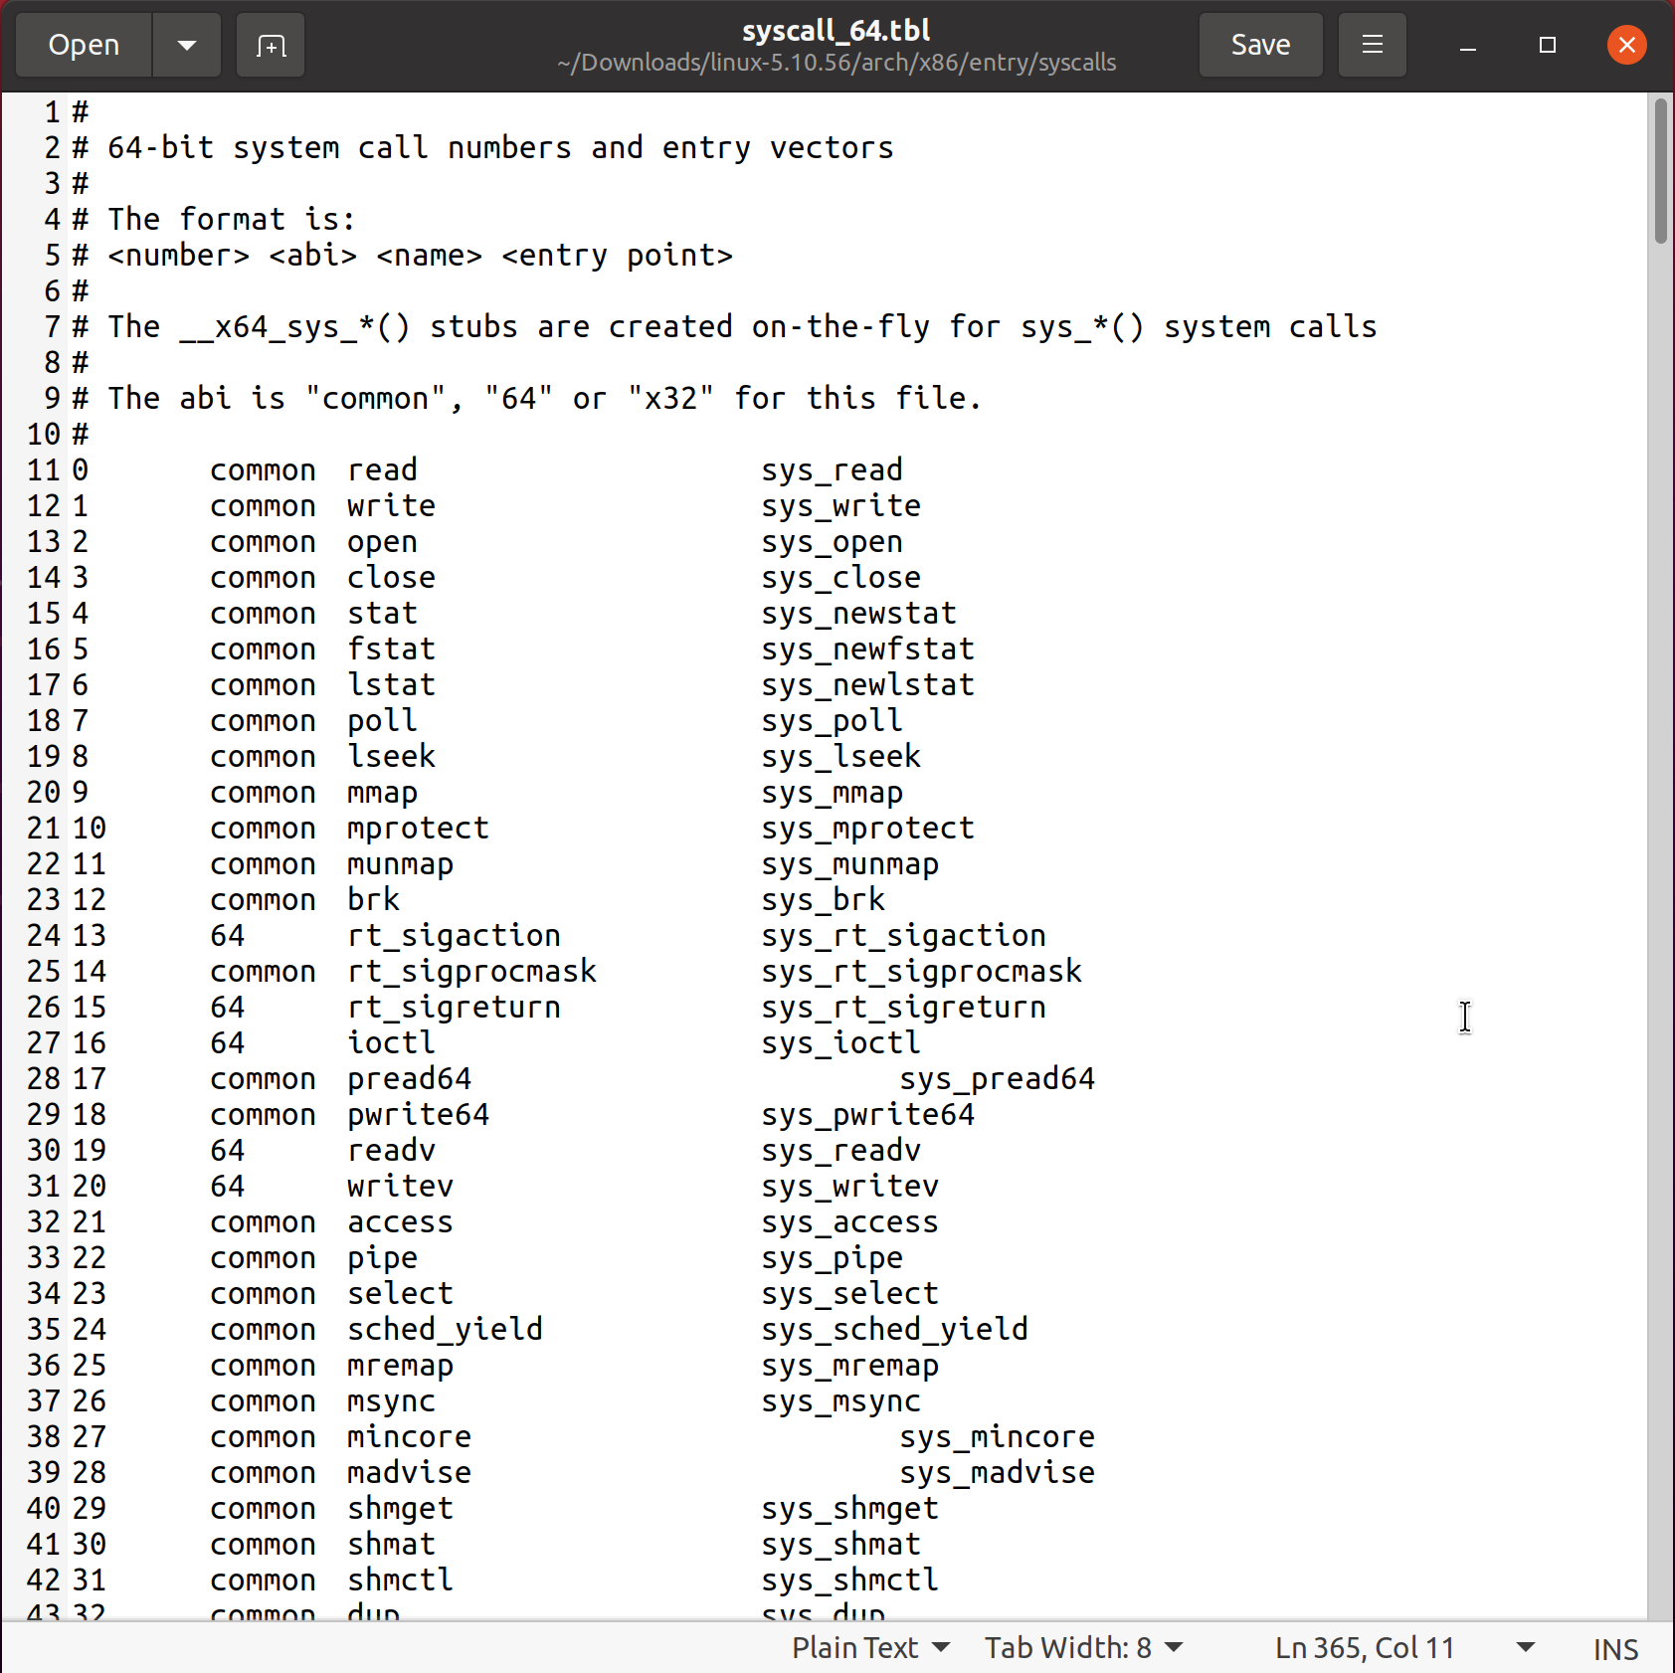Click 'sys_rt_sigreturn' text
The image size is (1675, 1673).
click(903, 1007)
